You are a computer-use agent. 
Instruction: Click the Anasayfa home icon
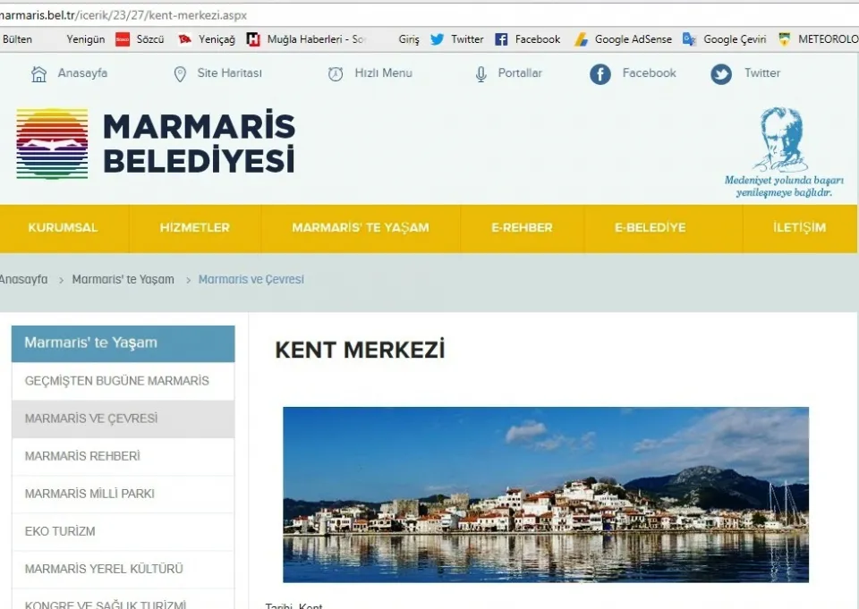38,74
